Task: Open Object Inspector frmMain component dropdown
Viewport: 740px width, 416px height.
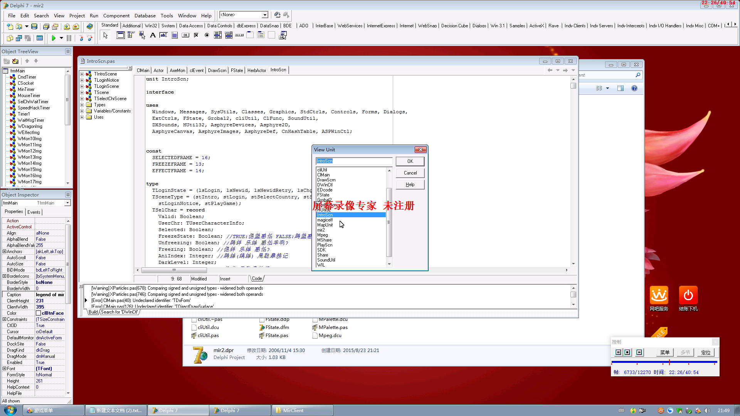Action: pos(68,203)
